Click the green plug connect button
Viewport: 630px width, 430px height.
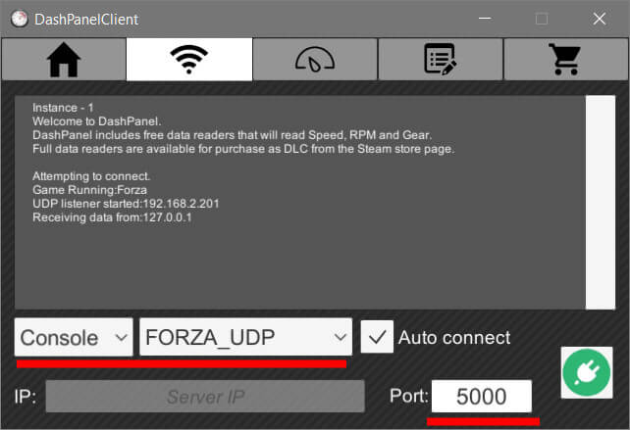pos(587,372)
